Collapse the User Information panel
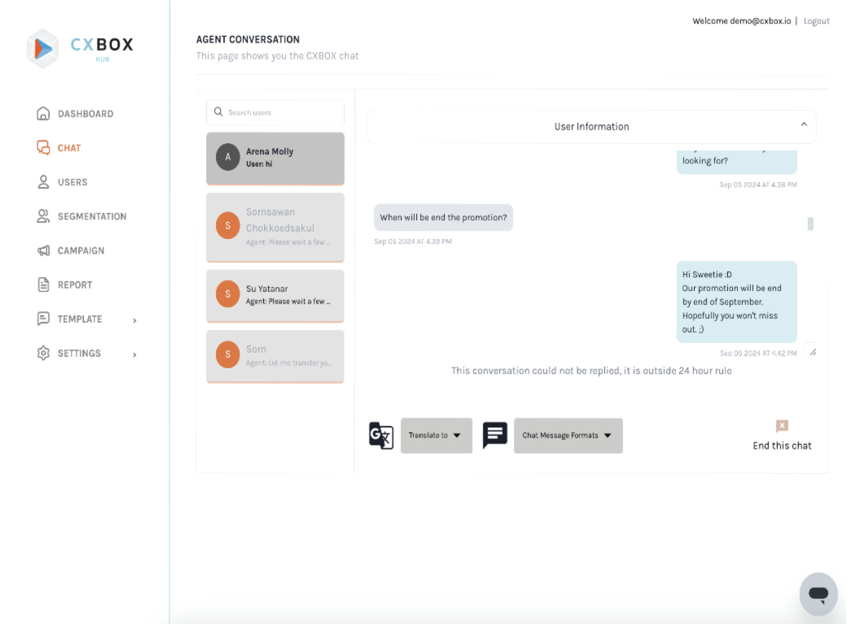The height and width of the screenshot is (628, 853). (x=804, y=125)
